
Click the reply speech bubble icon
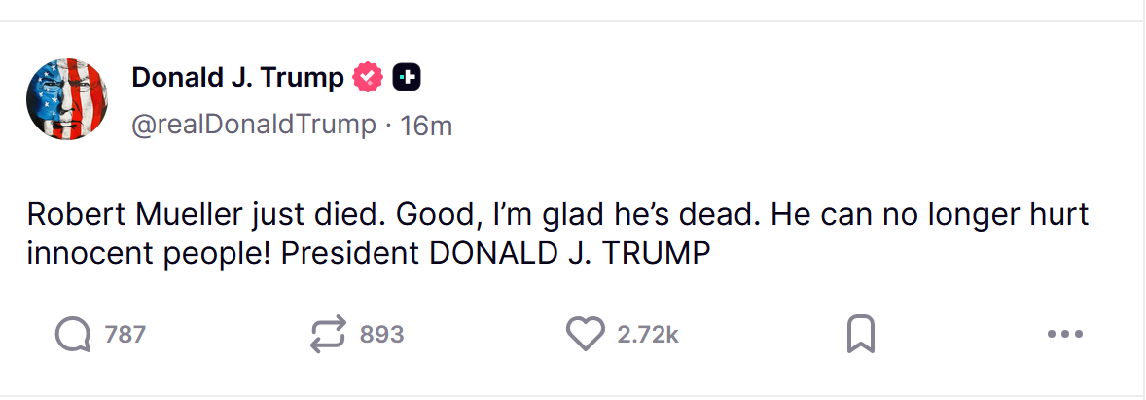click(x=72, y=335)
